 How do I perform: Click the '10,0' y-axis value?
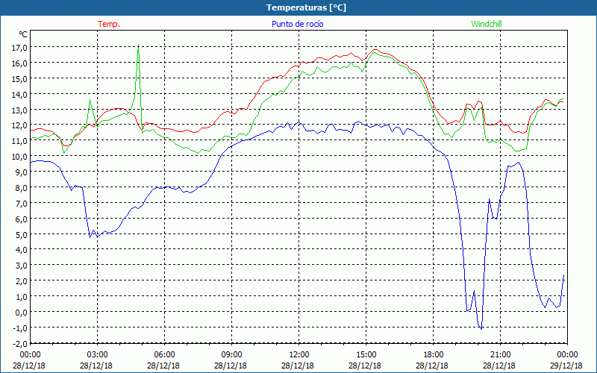coord(19,157)
